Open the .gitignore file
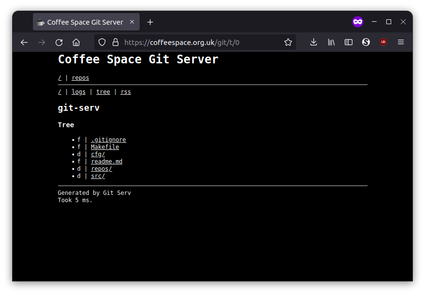The height and width of the screenshot is (295, 425). coord(108,140)
